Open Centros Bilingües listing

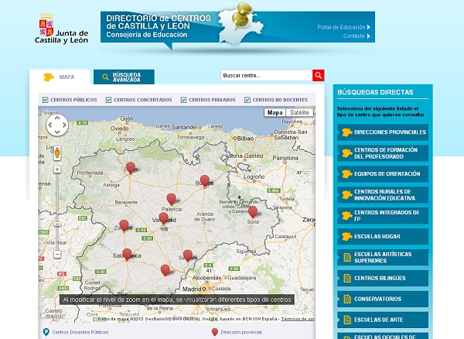click(383, 278)
